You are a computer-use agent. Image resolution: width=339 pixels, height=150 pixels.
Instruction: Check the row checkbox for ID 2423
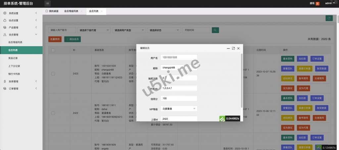click(53, 74)
